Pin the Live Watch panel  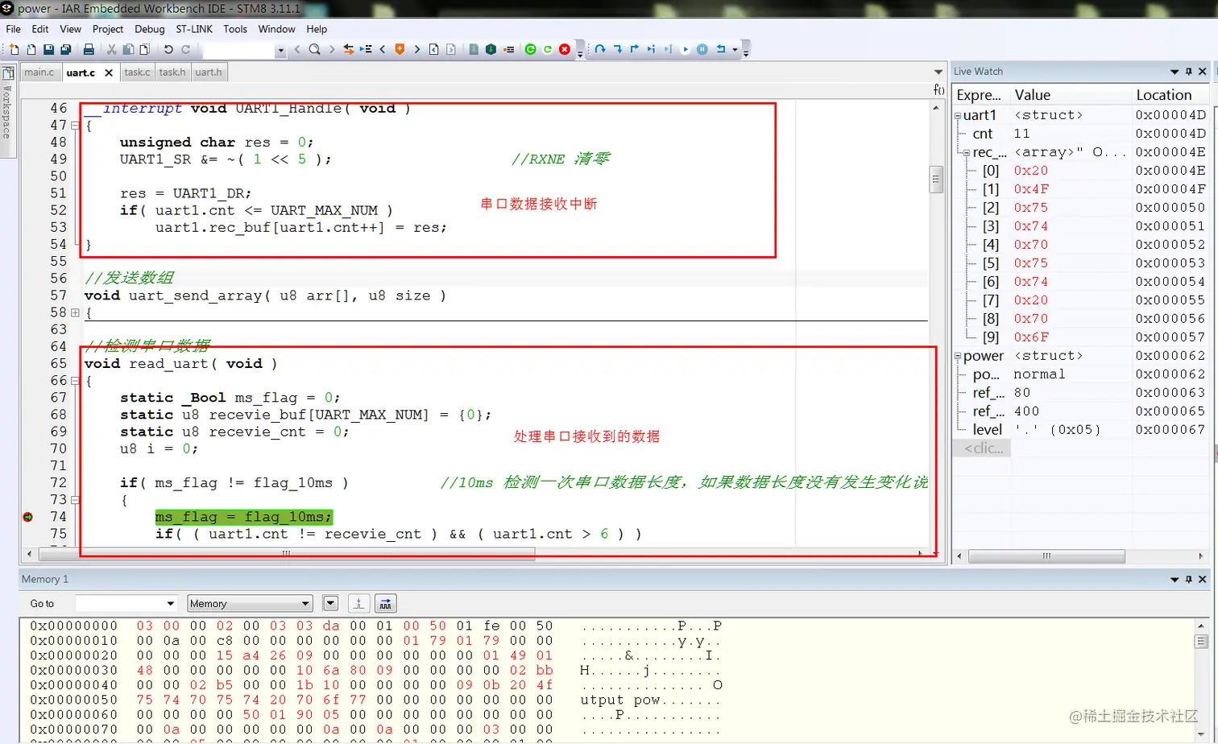1188,72
